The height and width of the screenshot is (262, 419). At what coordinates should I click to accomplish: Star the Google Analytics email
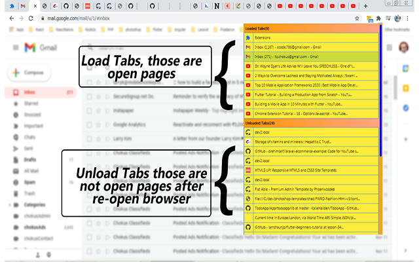click(x=99, y=124)
